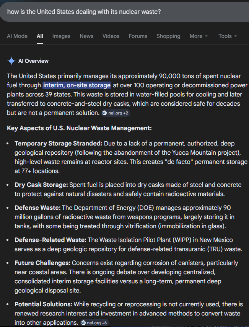The width and height of the screenshot is (249, 327).
Task: Click the 'vitrification' word in Defense Waste
Action: (140, 226)
